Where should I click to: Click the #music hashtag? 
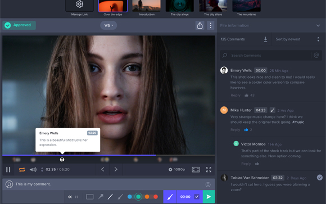point(298,122)
